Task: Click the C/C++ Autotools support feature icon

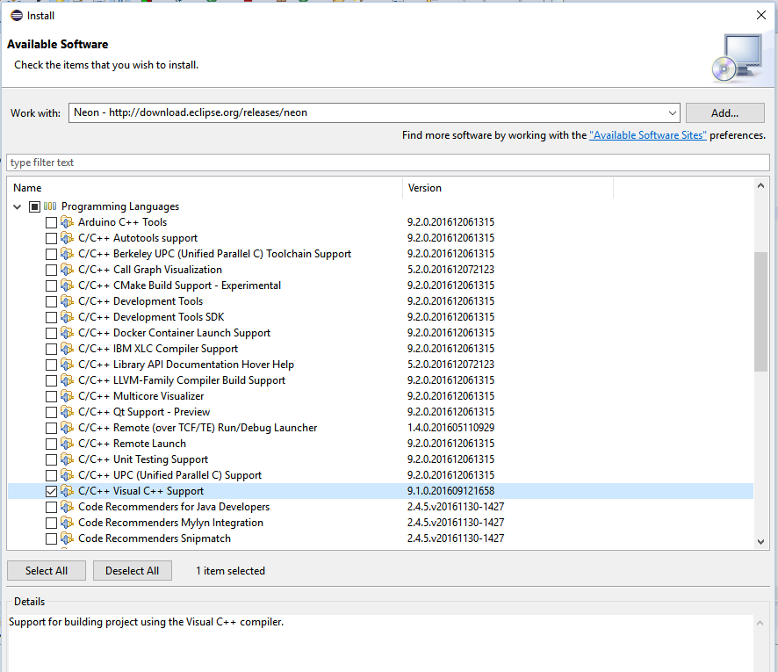Action: pyautogui.click(x=67, y=238)
